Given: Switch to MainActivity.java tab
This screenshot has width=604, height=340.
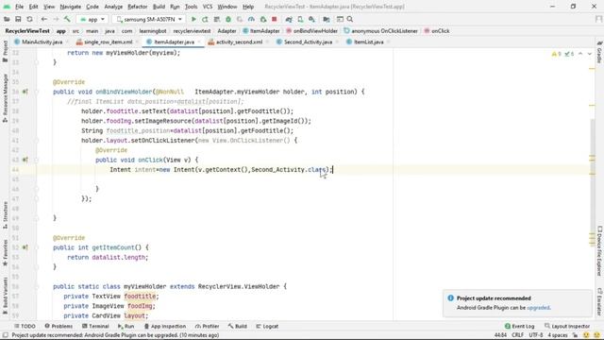Looking at the screenshot, I should click(42, 42).
